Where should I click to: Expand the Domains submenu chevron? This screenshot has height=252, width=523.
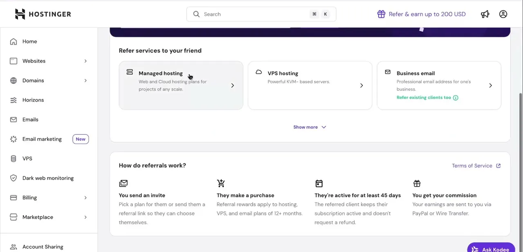click(85, 81)
